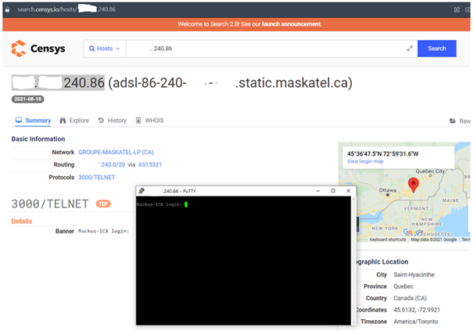The image size is (473, 331).
Task: Open the GROUPE-MASKATEL-LP (CA) network link
Action: (116, 153)
